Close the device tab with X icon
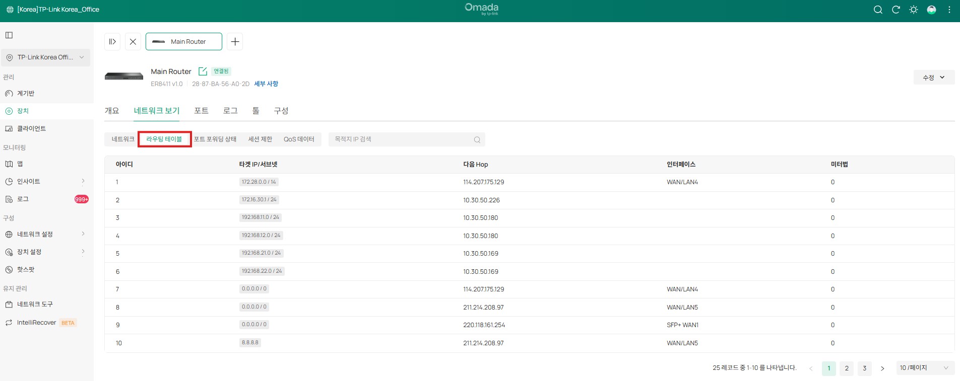 pyautogui.click(x=133, y=42)
